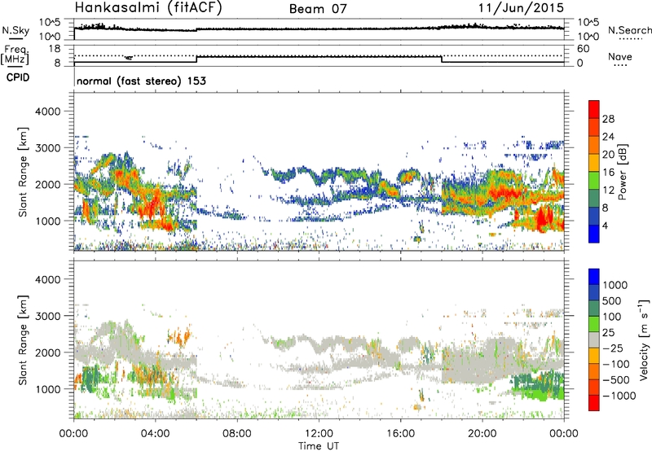Viewport: 652px width, 451px height.
Task: Click the 'CPID' label
Action: tap(18, 77)
